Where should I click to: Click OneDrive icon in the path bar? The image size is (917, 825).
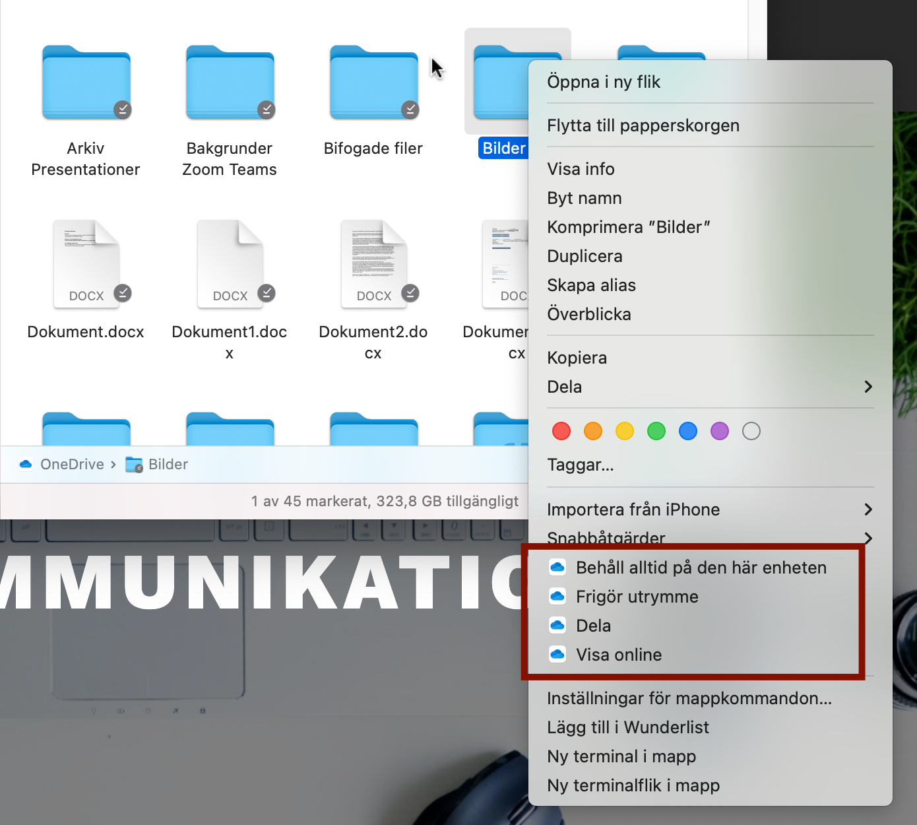[26, 465]
